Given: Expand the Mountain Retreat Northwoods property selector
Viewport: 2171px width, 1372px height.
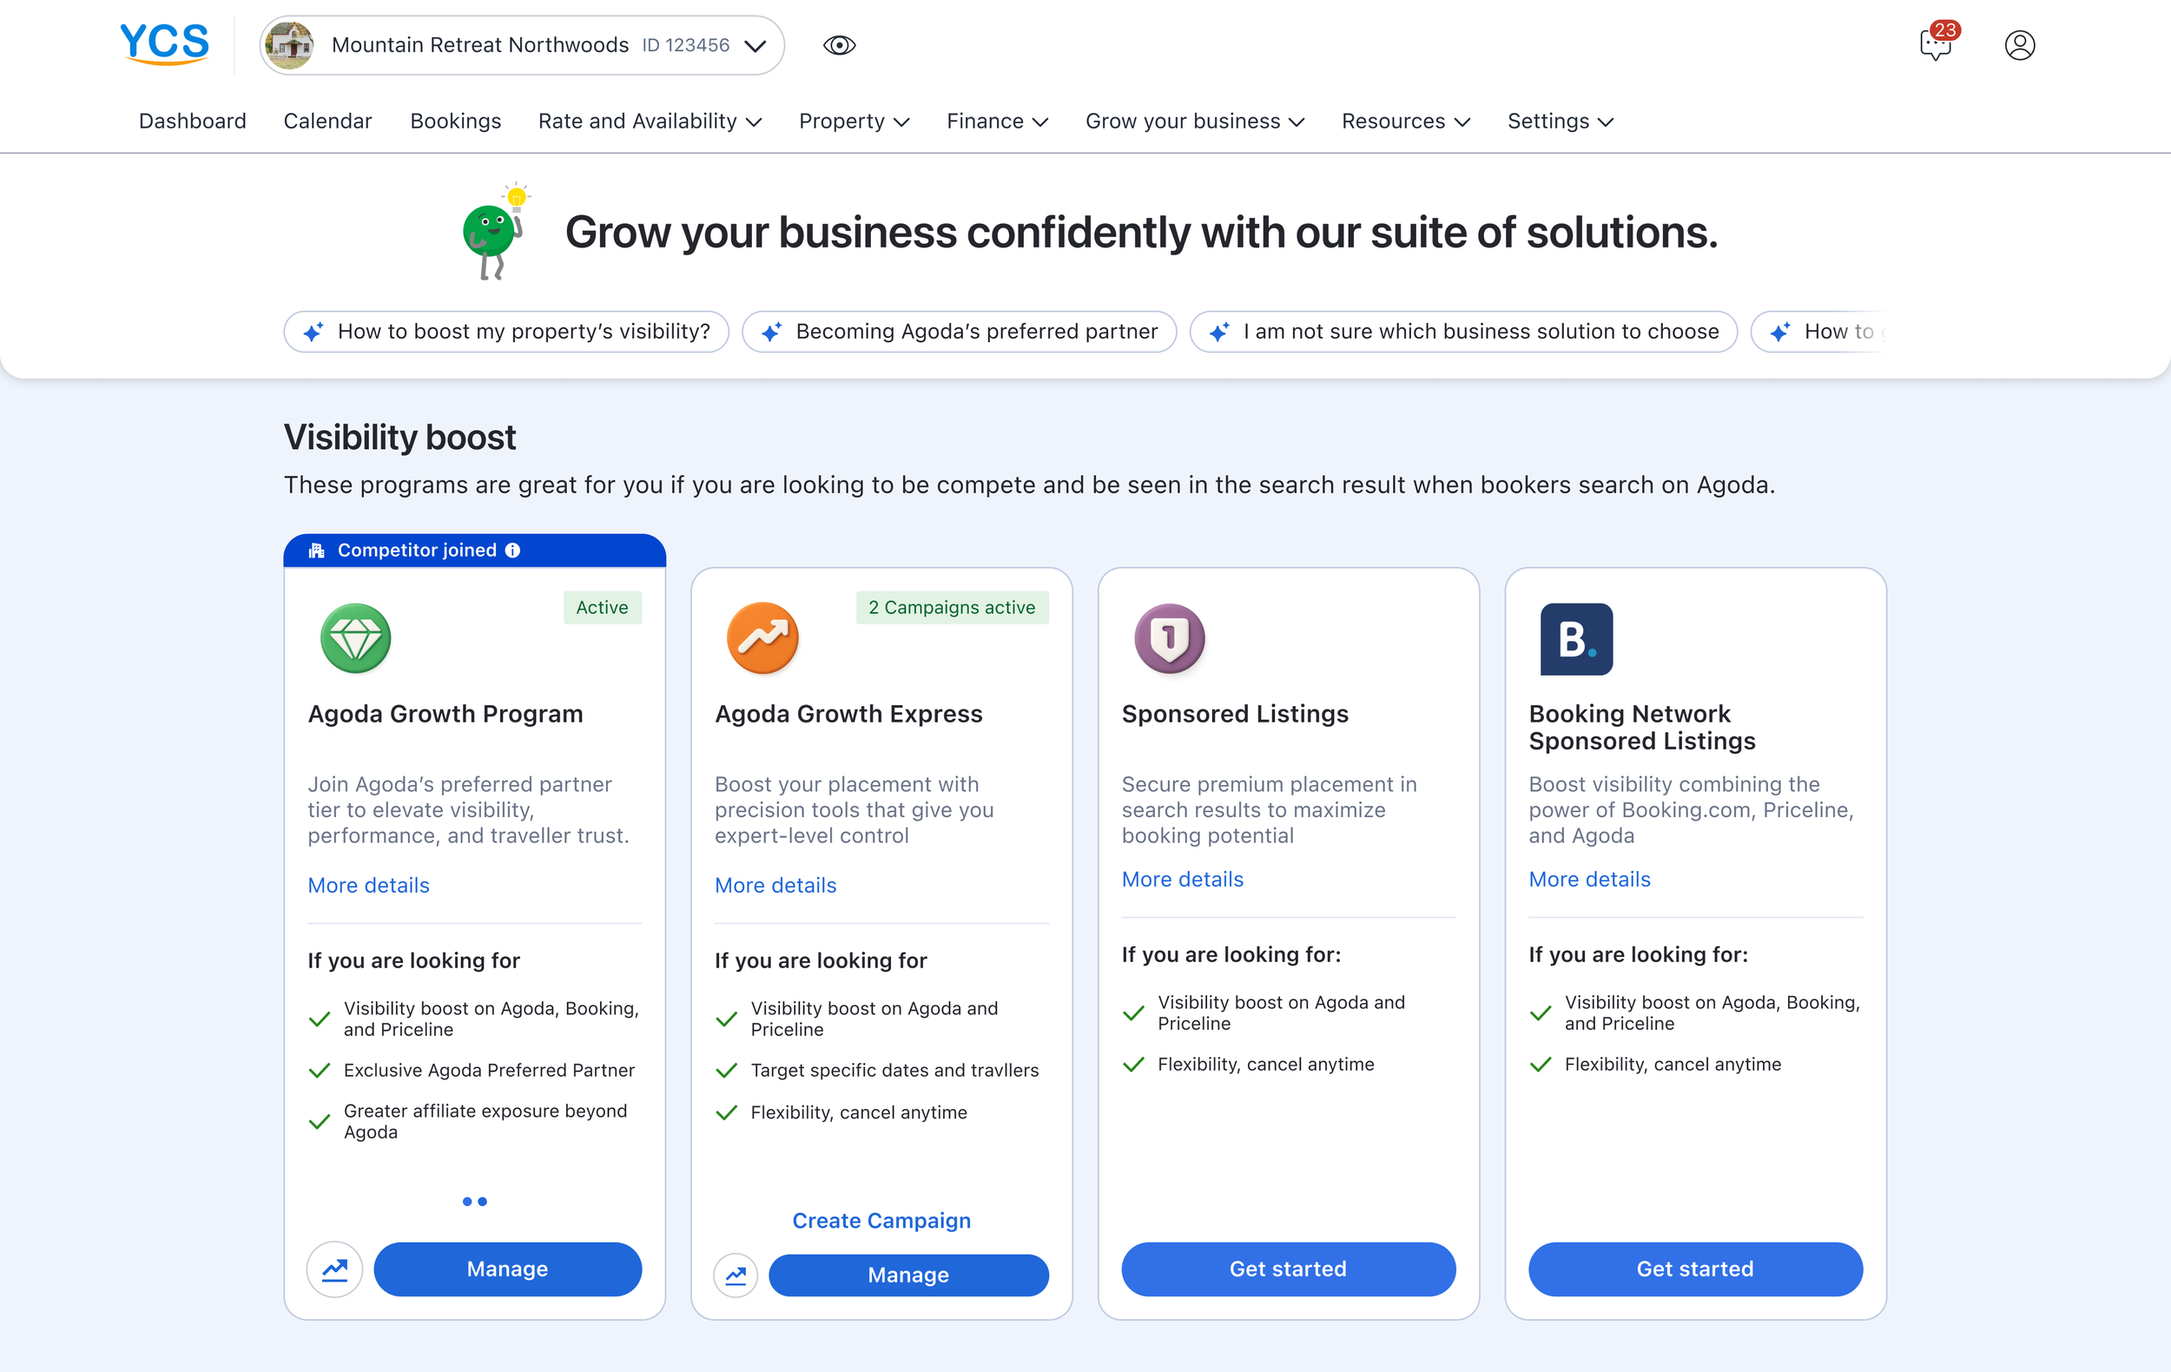Looking at the screenshot, I should pyautogui.click(x=522, y=45).
